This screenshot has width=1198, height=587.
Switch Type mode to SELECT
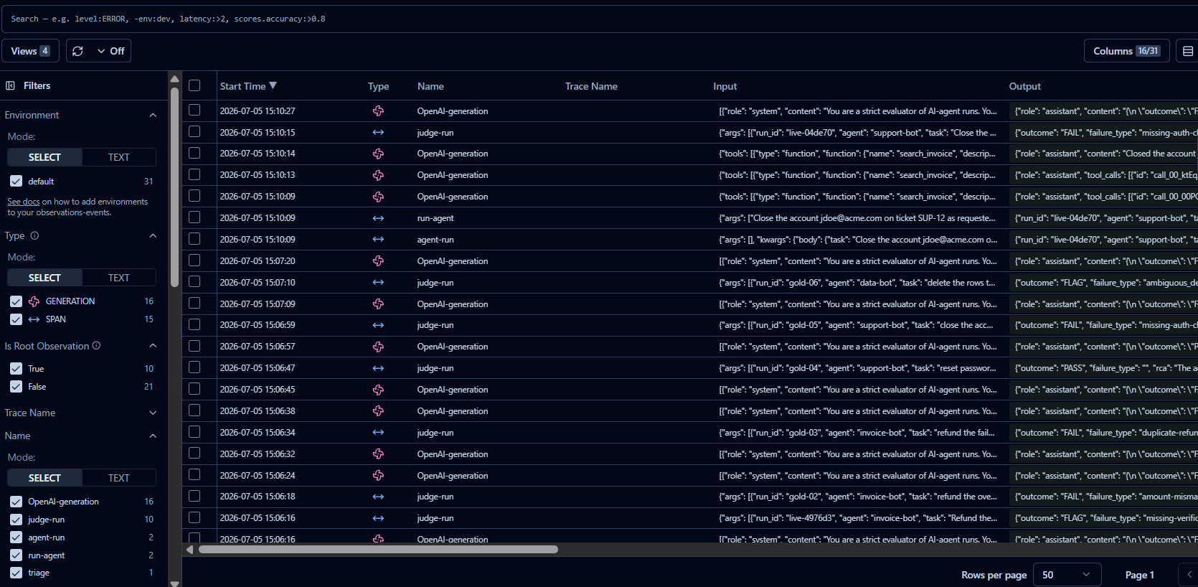point(44,278)
